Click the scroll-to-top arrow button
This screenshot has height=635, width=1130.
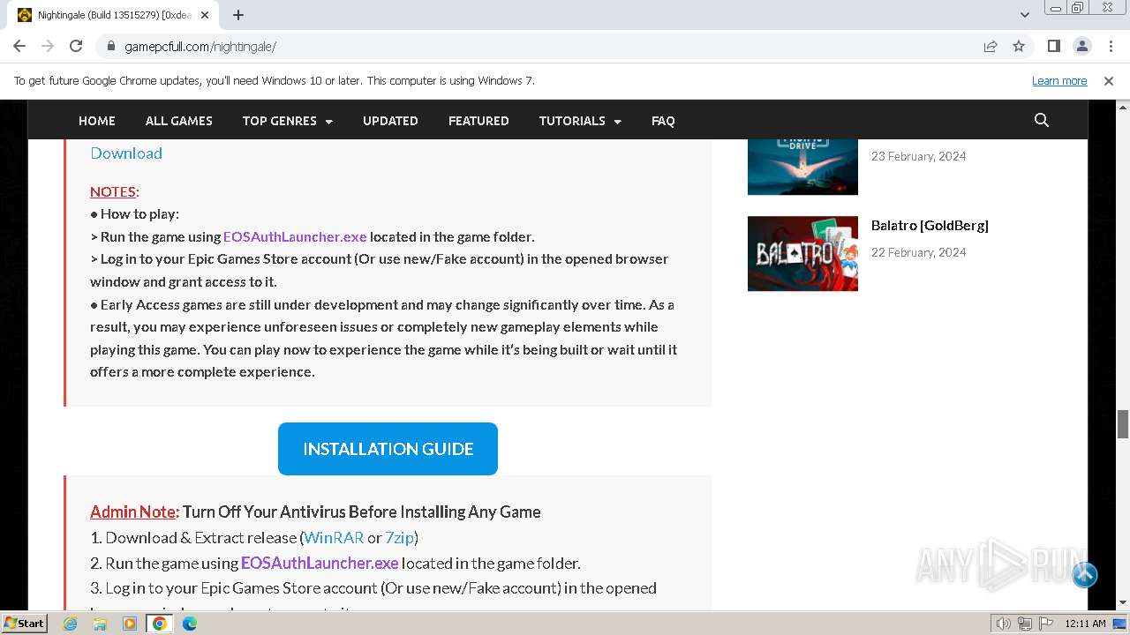[1085, 575]
